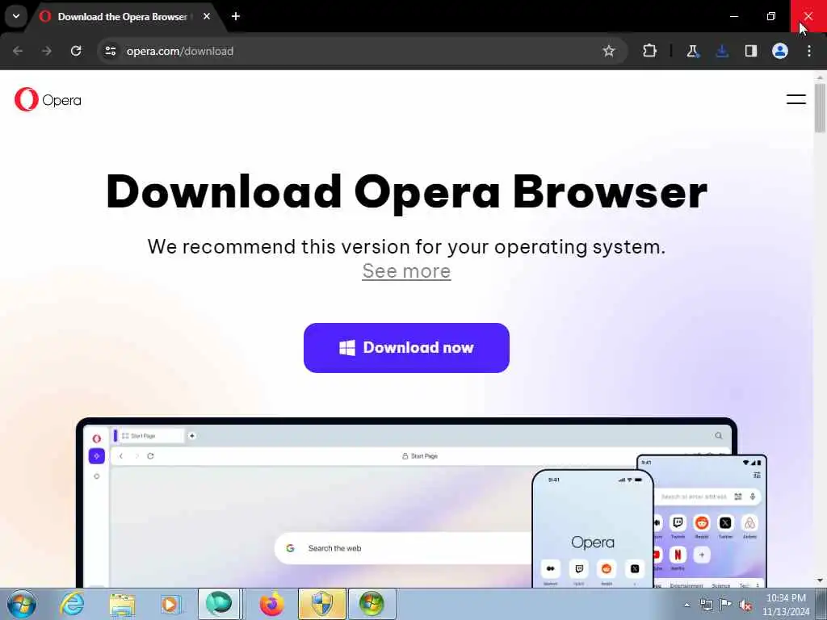This screenshot has height=620, width=827.
Task: Open the network tray icon
Action: pos(706,605)
